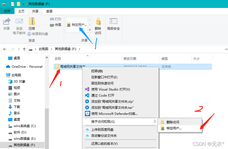Click new folder icon in title bar
Screen dimensions: 228x149
tap(18, 4)
